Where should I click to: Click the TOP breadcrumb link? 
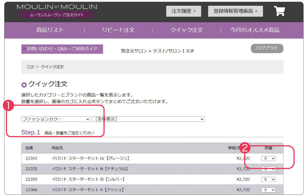click(30, 67)
